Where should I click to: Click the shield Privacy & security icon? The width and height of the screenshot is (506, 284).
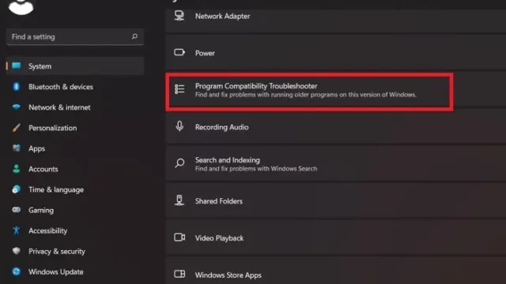tap(16, 251)
